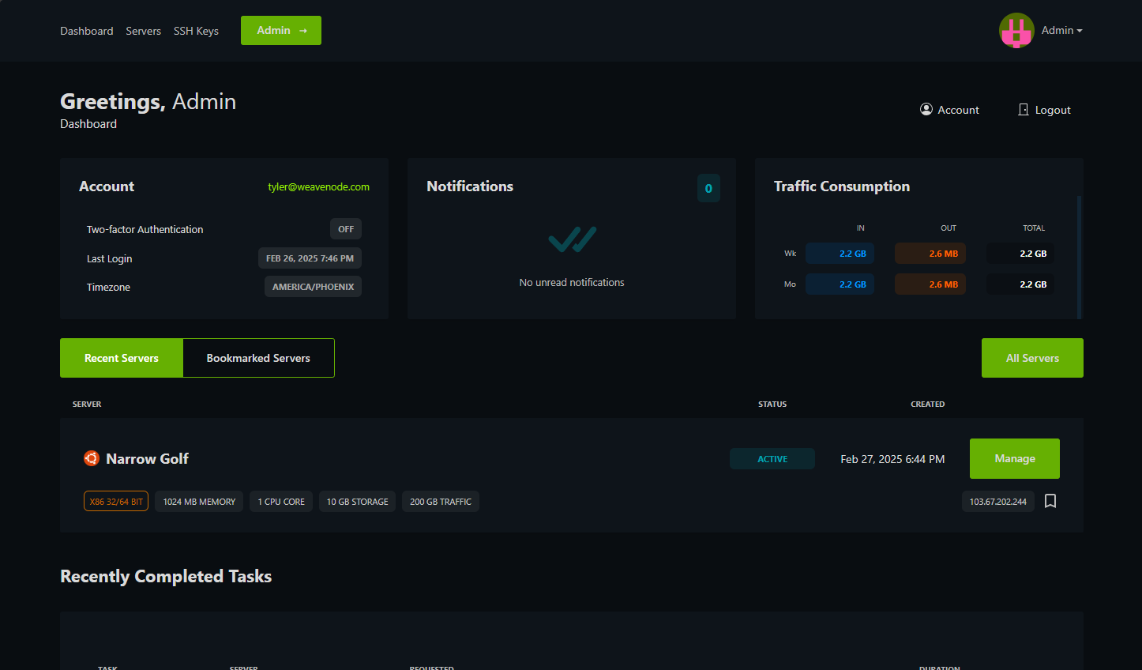The image size is (1142, 670).
Task: Open the All Servers button
Action: point(1032,358)
